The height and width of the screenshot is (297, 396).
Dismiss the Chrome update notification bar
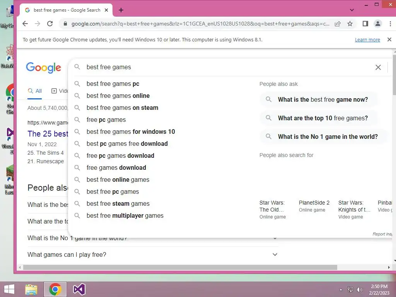click(x=389, y=40)
